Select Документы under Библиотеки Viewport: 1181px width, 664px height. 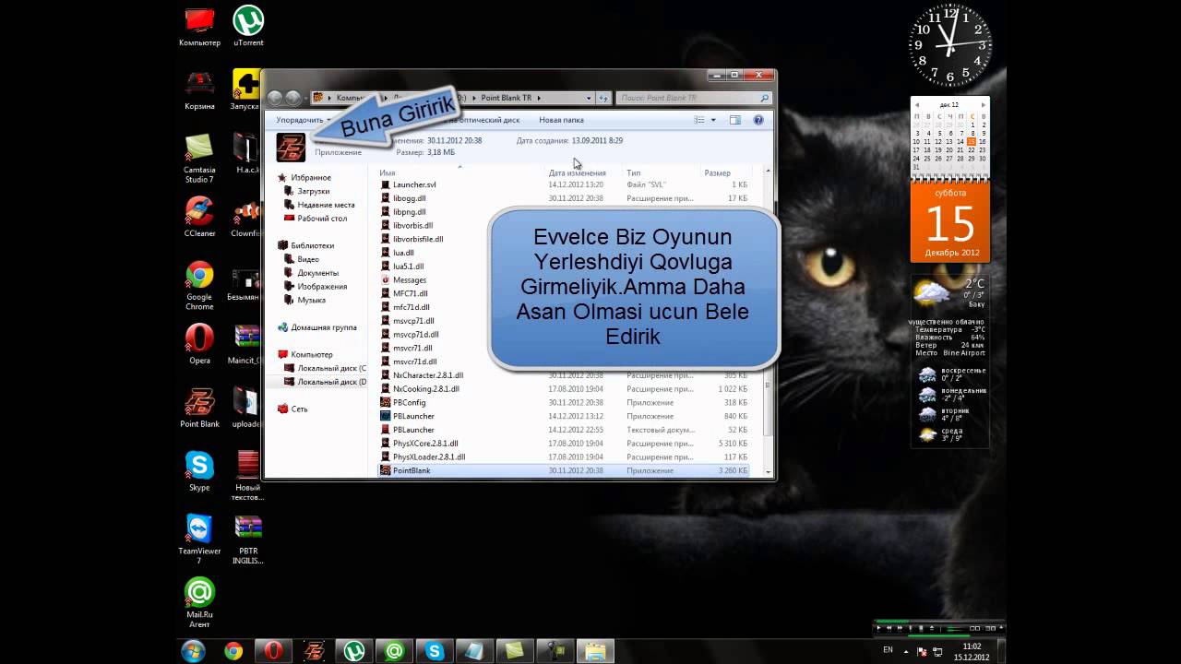[x=311, y=273]
